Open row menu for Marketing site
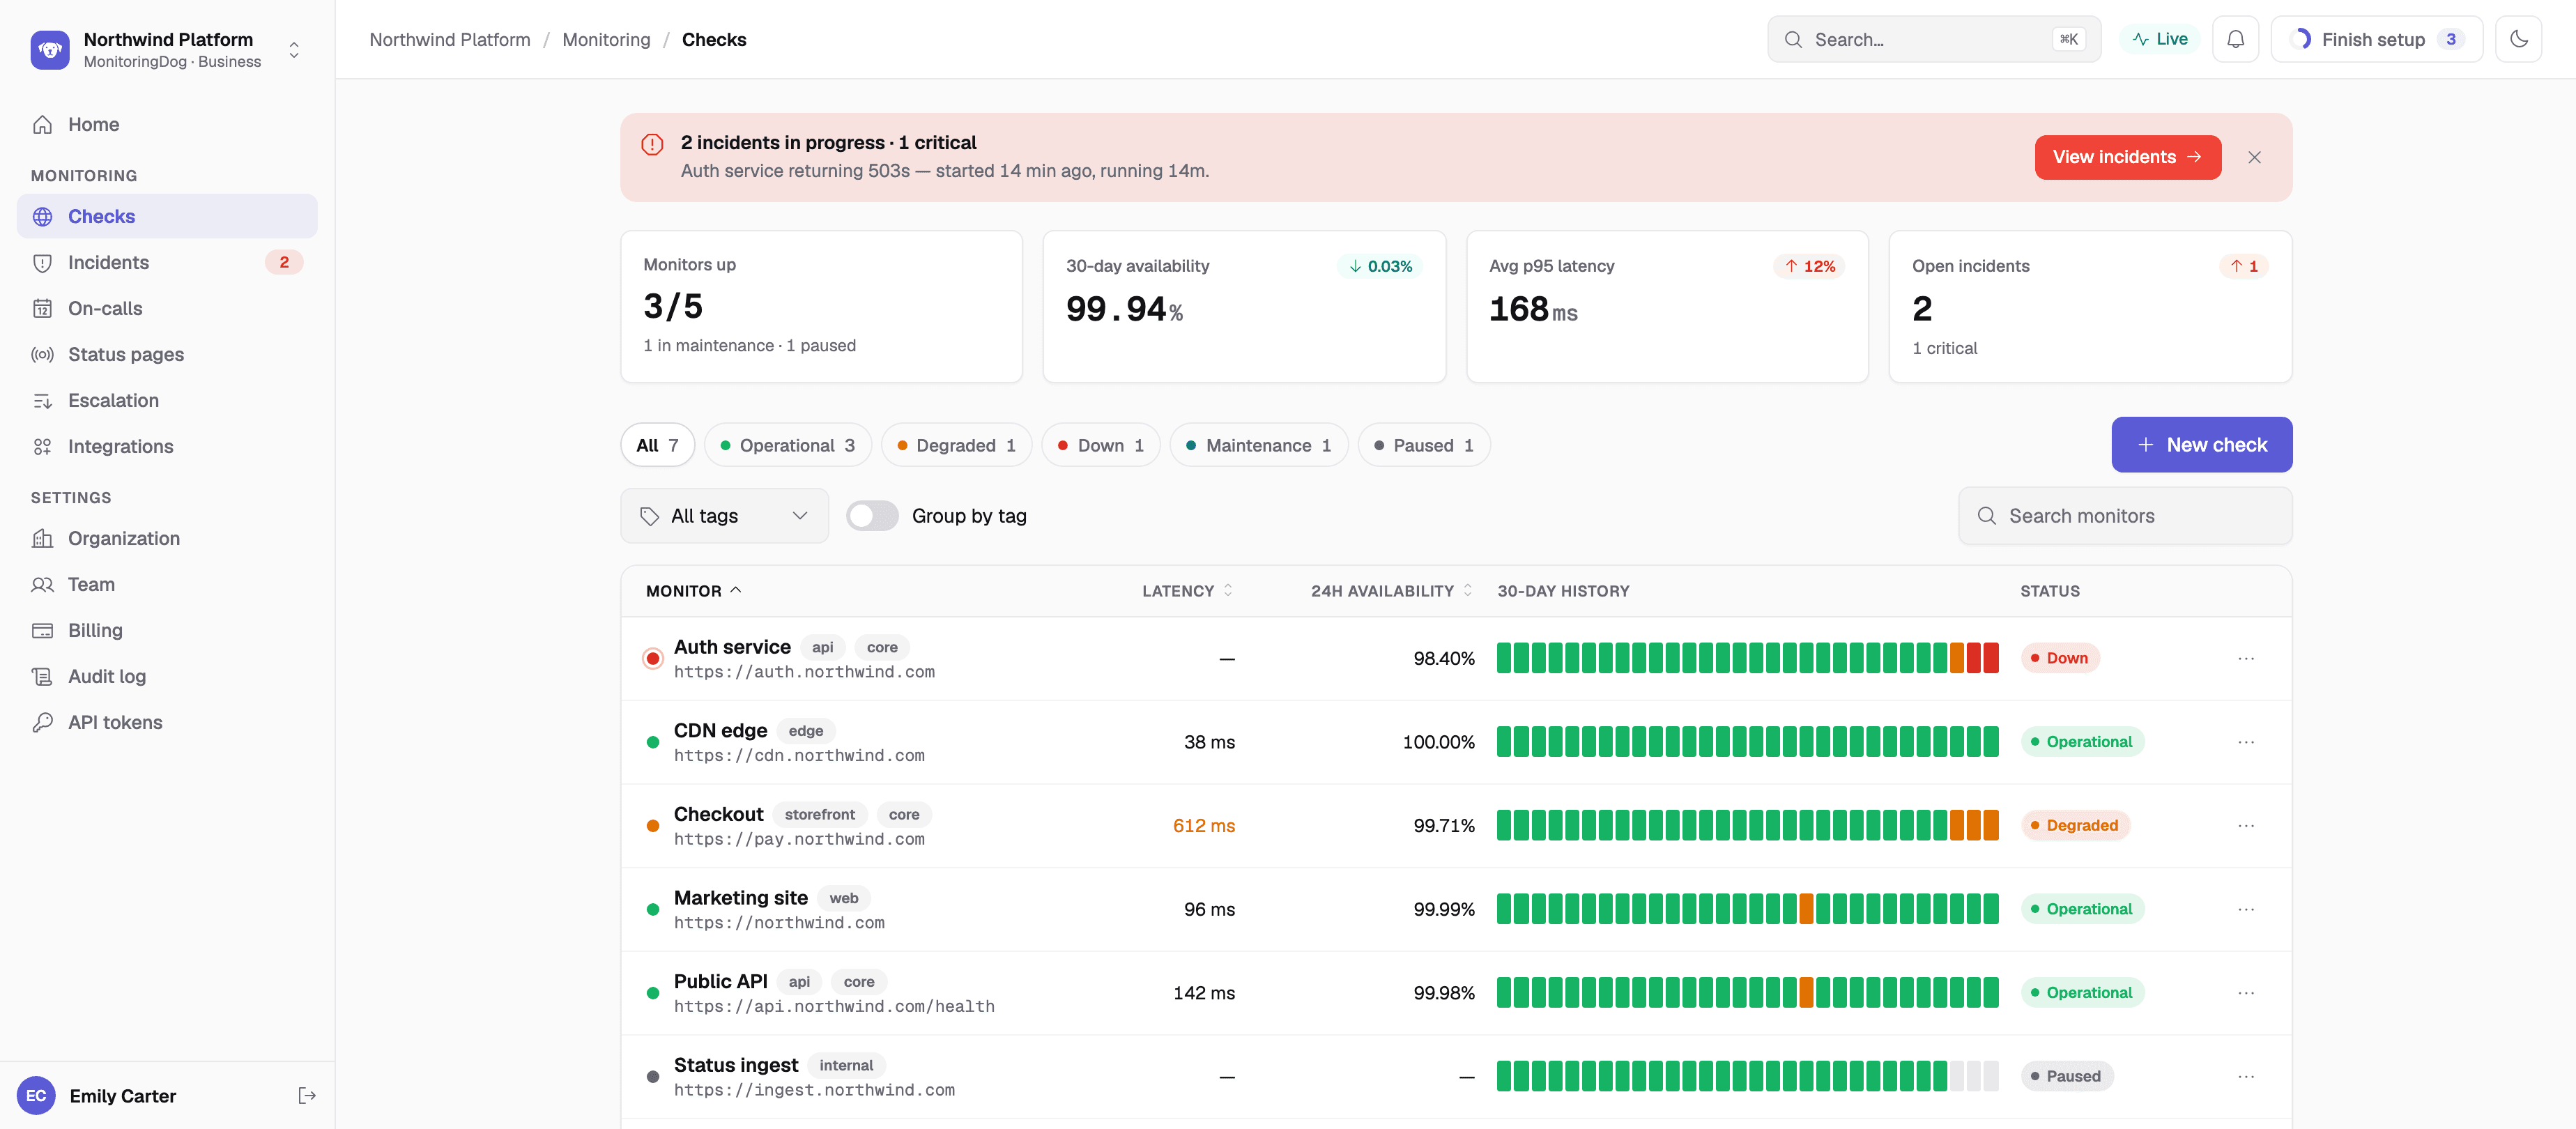Image resolution: width=2576 pixels, height=1129 pixels. (2246, 909)
